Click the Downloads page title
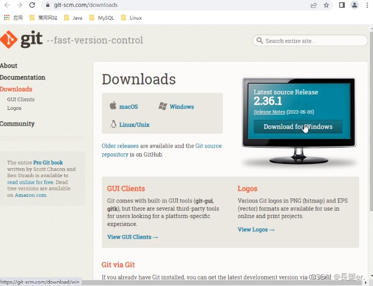 tap(139, 79)
